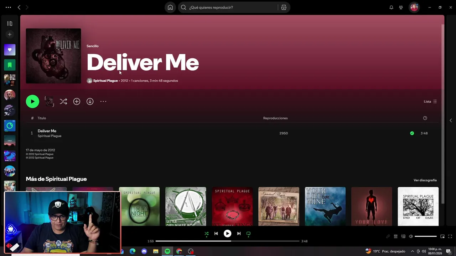Add Deliver Me to library with plus icon

pos(77,102)
